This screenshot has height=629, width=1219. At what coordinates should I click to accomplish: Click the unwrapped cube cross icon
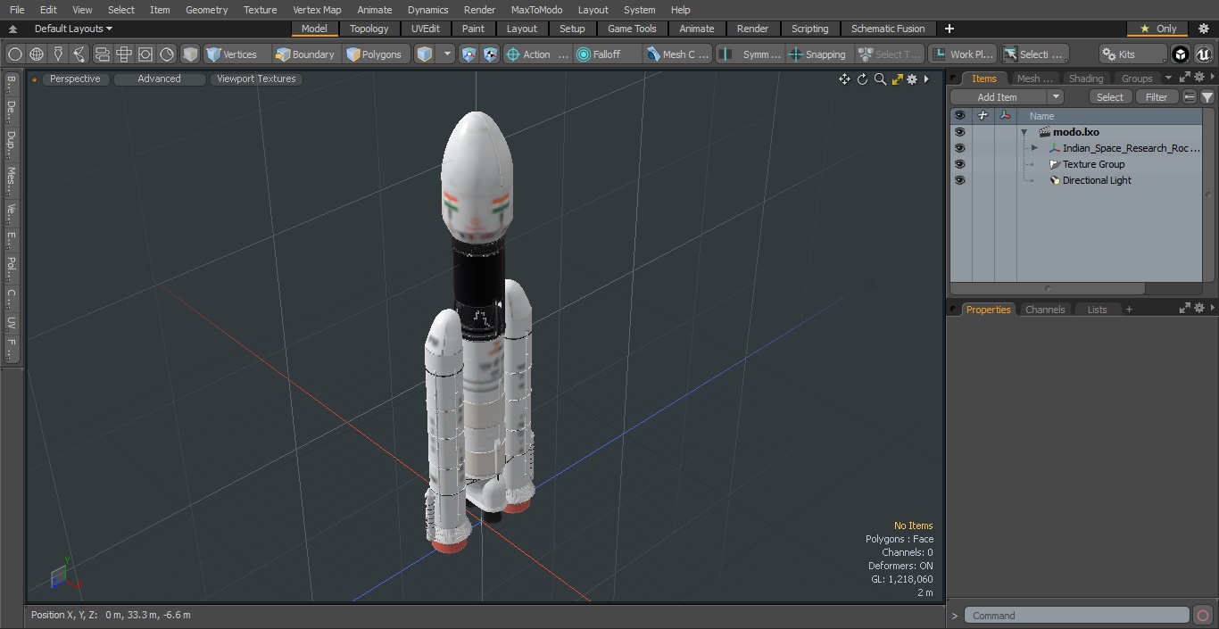click(x=123, y=54)
